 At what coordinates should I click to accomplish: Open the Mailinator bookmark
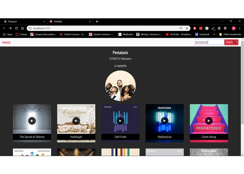coord(126,34)
